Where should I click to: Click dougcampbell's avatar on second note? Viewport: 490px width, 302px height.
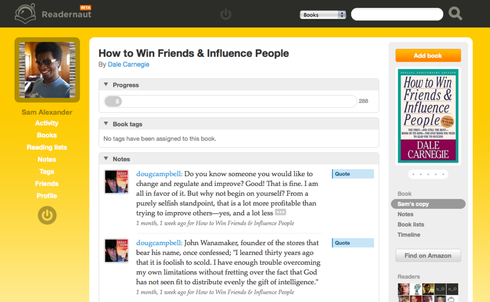point(116,250)
